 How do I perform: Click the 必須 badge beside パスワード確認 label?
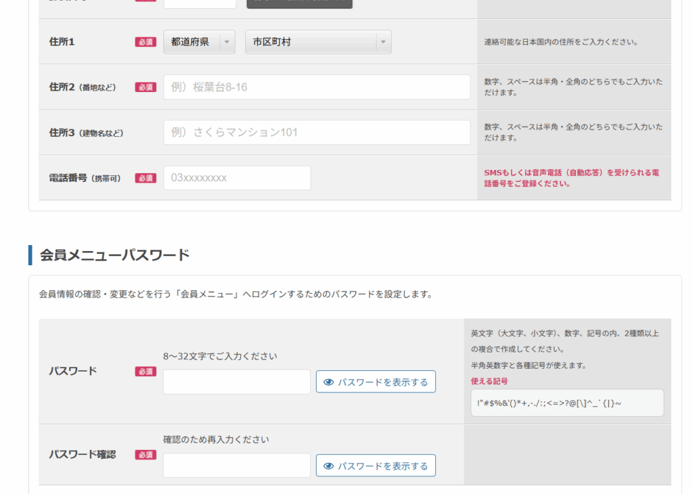coord(146,455)
